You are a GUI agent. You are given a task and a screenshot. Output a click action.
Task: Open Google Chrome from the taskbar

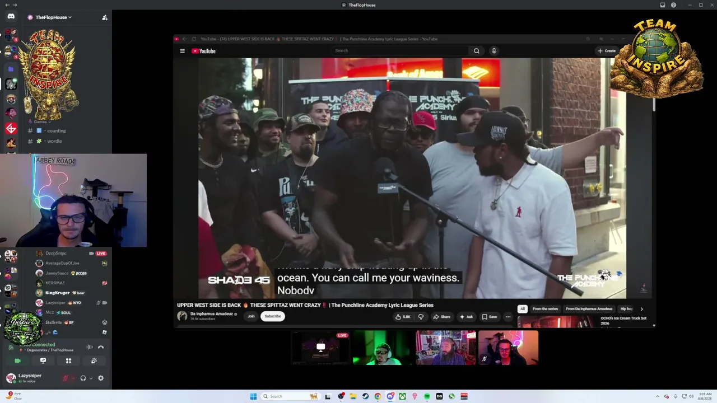[378, 396]
